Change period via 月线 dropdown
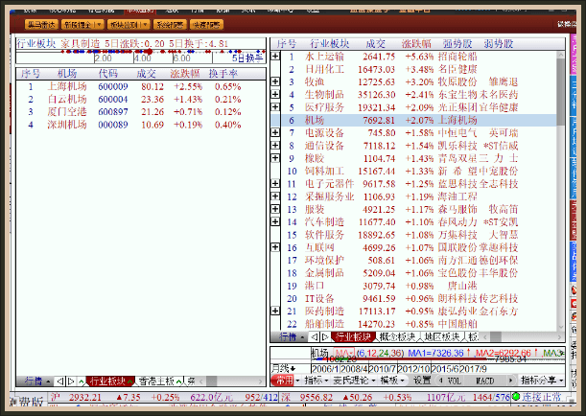The width and height of the screenshot is (586, 416). [283, 369]
